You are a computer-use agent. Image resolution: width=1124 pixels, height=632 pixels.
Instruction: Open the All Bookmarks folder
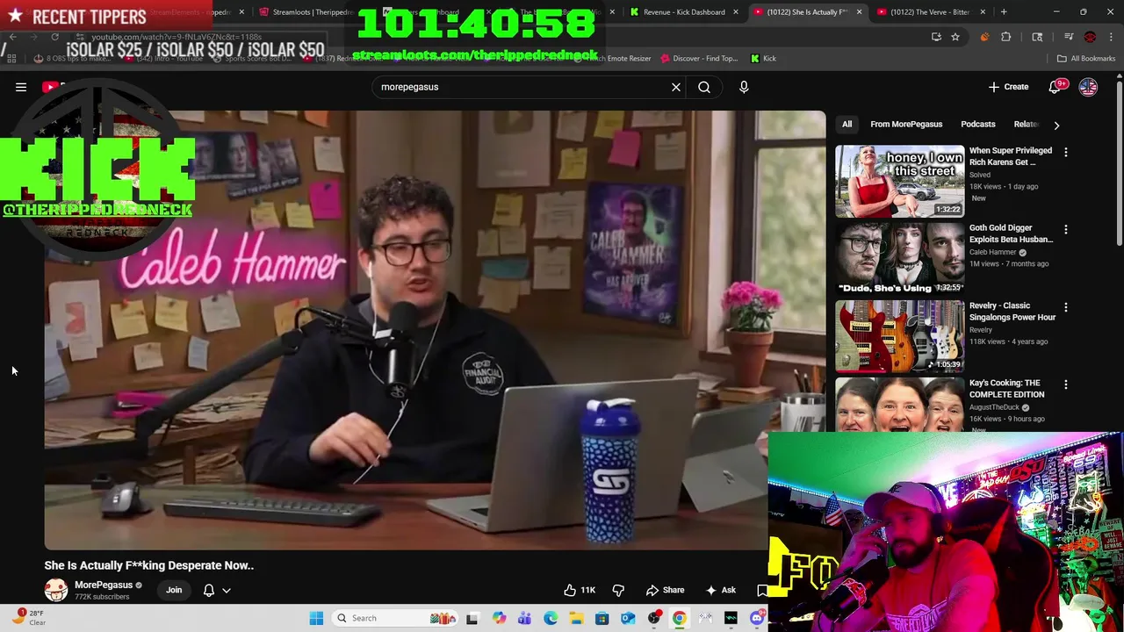(x=1086, y=58)
